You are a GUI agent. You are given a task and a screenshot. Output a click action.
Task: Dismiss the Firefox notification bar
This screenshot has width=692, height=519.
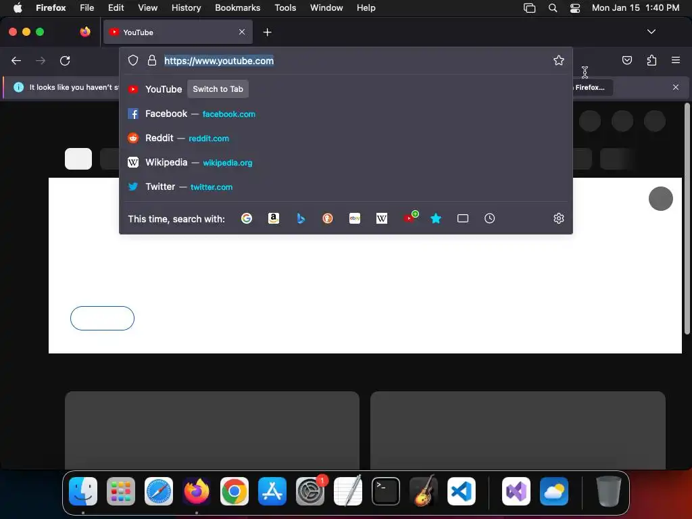click(676, 87)
